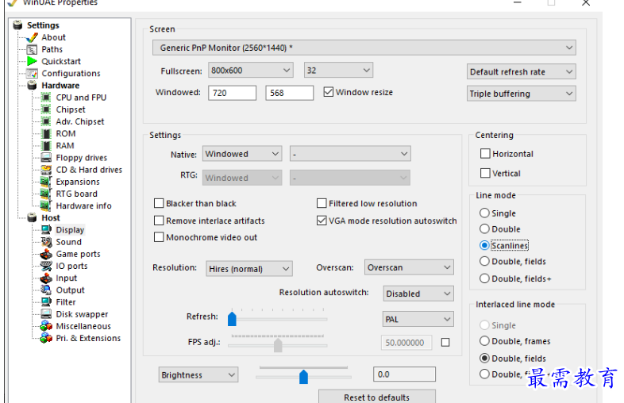Screen dimensions: 624x403
Task: Open the Native Windowed mode dropdown
Action: coord(242,154)
